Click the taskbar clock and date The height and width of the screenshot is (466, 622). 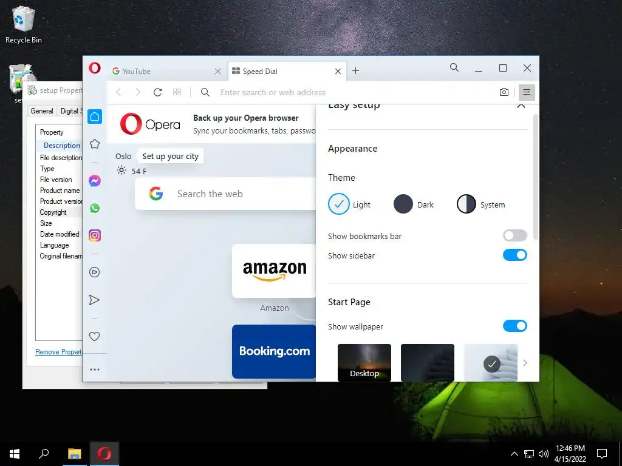570,454
